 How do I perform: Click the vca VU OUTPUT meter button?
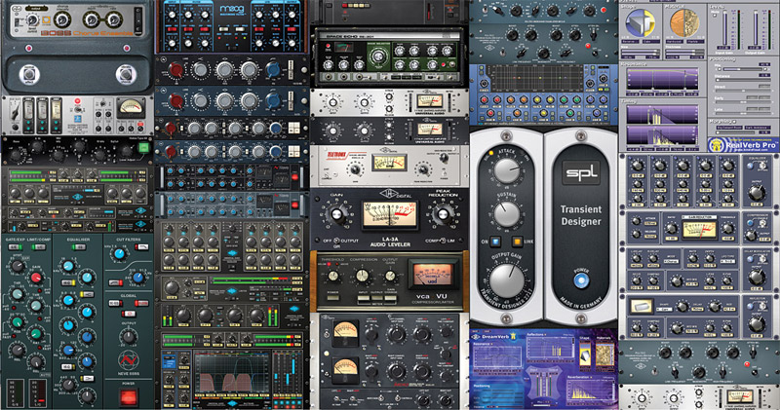tap(377, 298)
